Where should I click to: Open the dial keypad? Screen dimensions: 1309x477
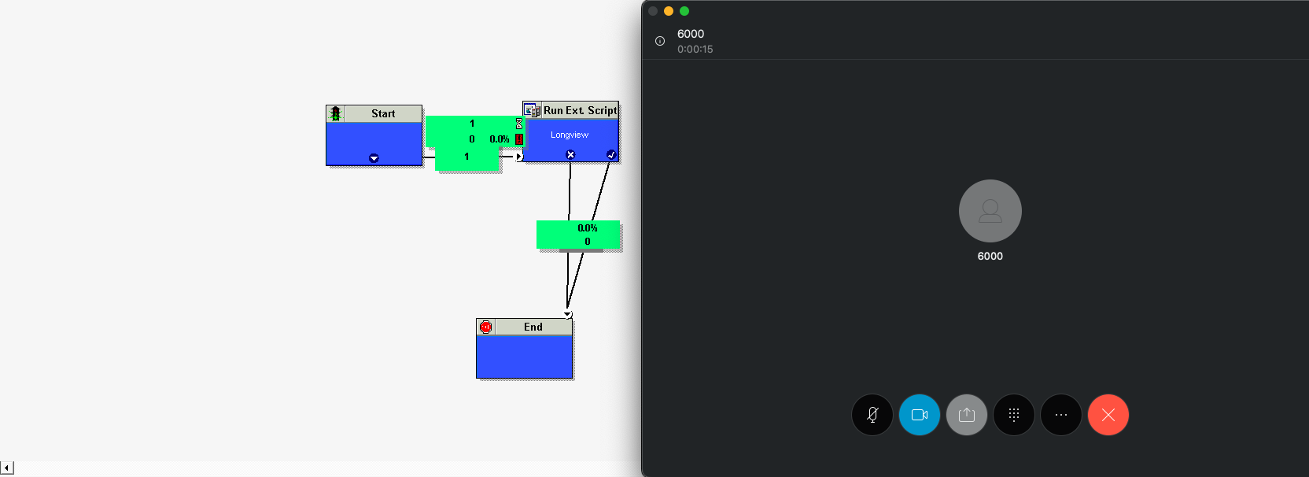[x=1013, y=415]
